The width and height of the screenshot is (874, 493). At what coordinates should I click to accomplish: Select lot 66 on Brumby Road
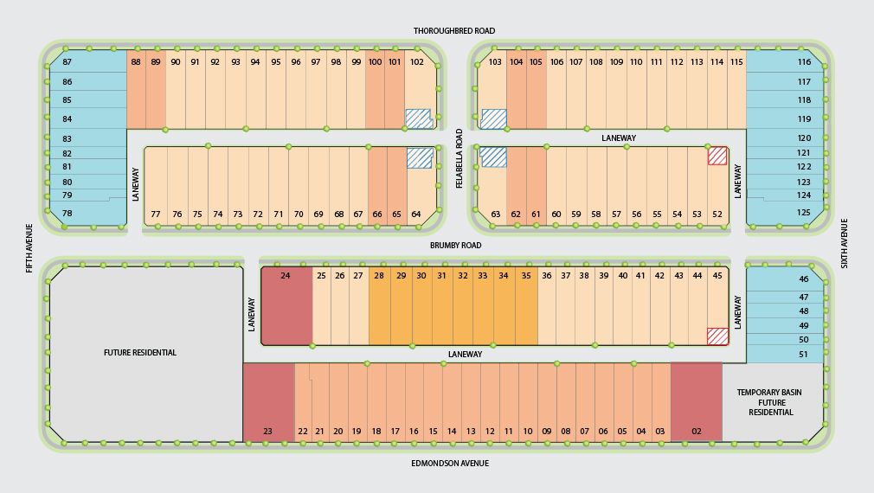click(x=377, y=186)
